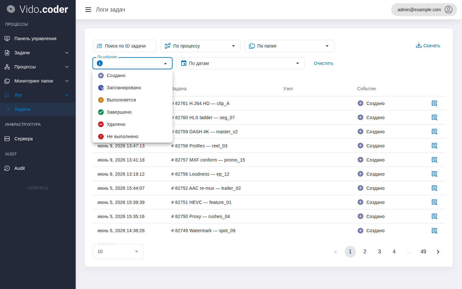Select the Создано event option
462x289 pixels.
[x=133, y=75]
